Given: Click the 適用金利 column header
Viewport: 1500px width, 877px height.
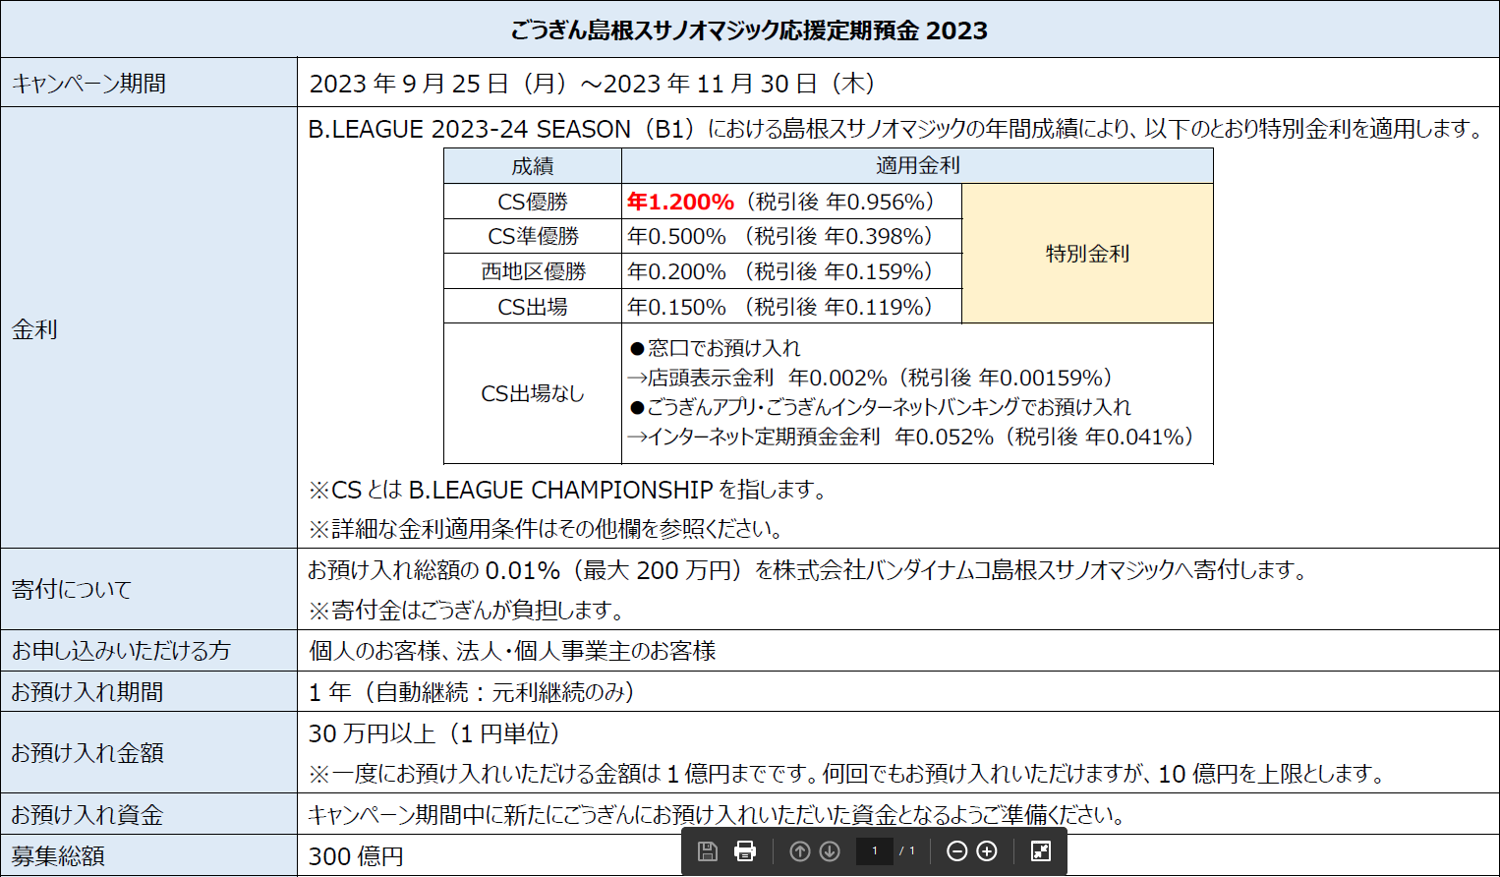Looking at the screenshot, I should point(917,166).
